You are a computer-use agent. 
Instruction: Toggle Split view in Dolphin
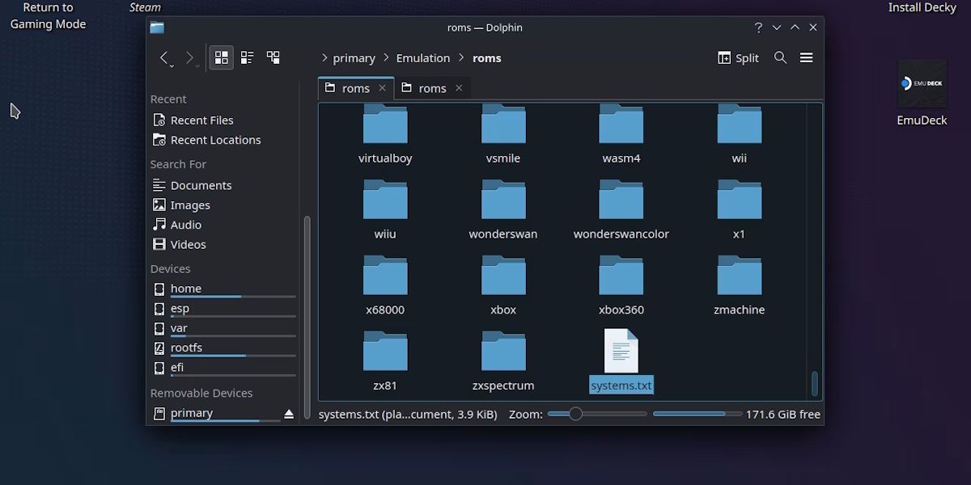pos(737,57)
